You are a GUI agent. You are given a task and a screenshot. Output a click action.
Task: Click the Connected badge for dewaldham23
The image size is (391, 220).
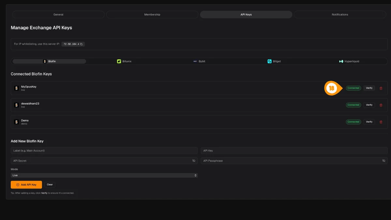(353, 105)
